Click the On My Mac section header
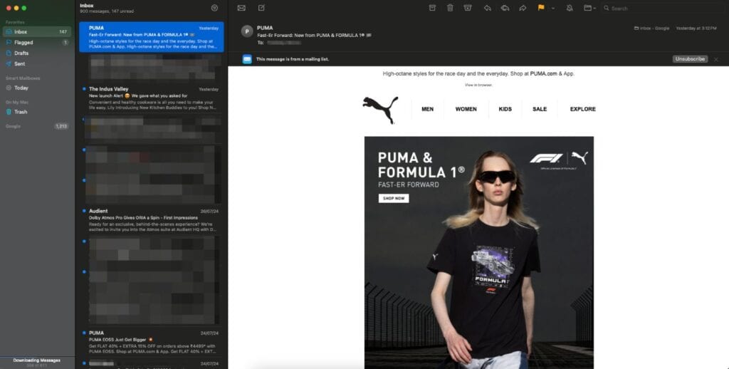Screen dimensions: 729x369 coord(17,102)
